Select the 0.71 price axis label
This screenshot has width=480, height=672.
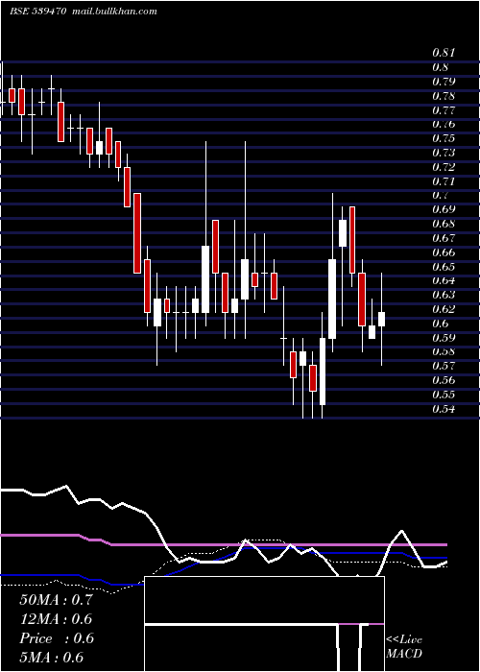(x=444, y=180)
